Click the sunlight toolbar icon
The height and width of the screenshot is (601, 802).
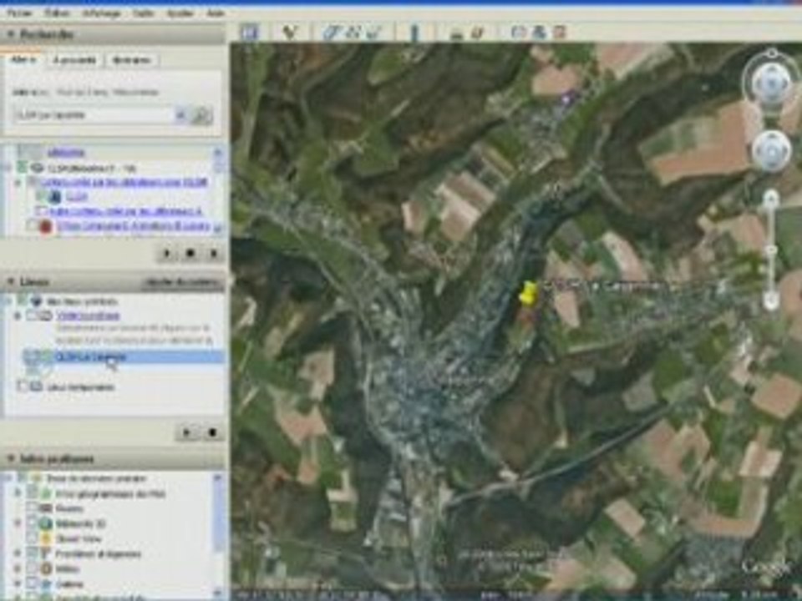(456, 33)
